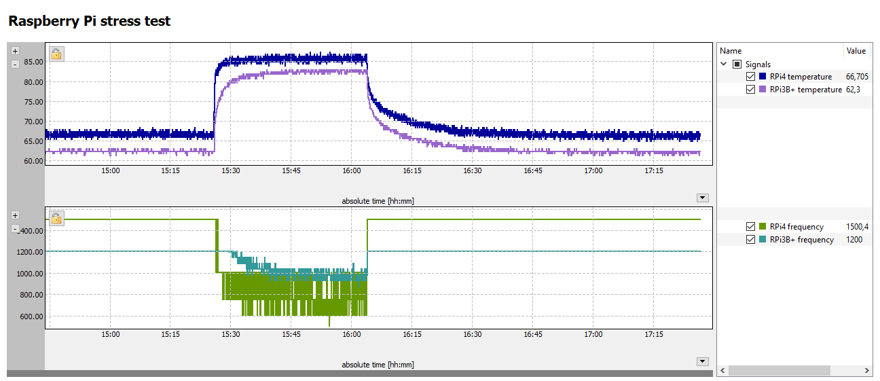
Task: Click the minus zoom button of temperature chart
Action: pos(16,64)
